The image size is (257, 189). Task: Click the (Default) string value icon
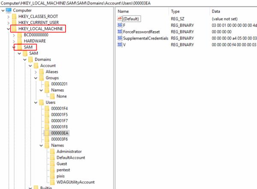(120, 19)
